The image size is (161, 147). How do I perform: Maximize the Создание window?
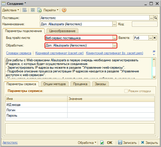click(x=151, y=4)
